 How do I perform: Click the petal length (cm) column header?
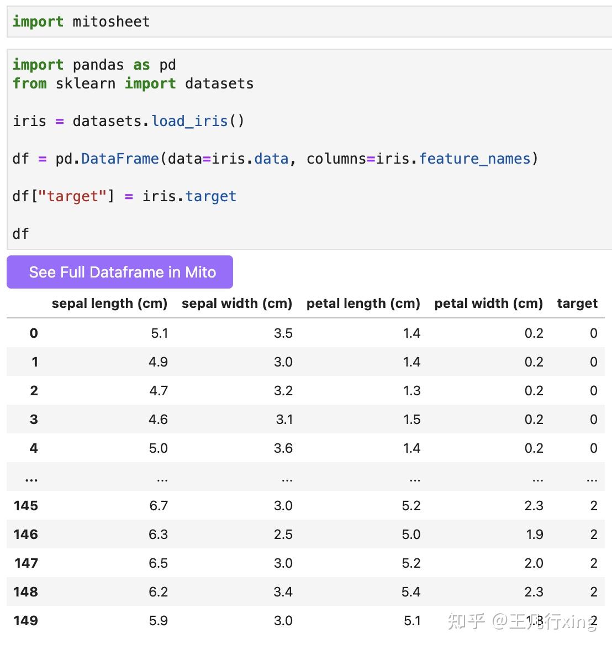pos(363,303)
